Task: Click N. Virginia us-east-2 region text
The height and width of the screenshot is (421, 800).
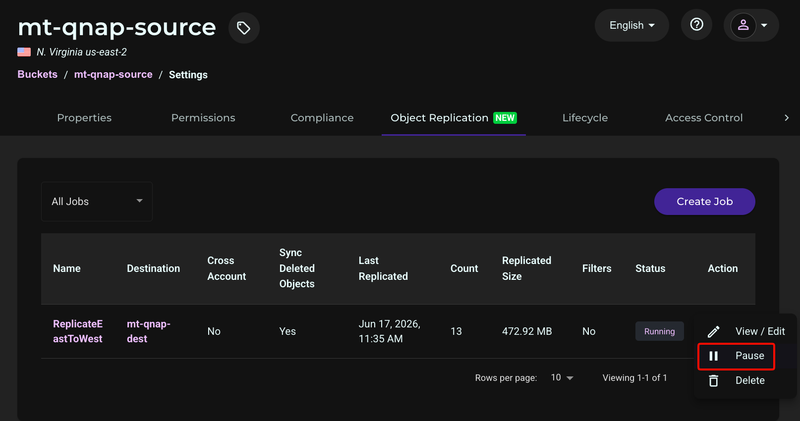Action: point(82,52)
